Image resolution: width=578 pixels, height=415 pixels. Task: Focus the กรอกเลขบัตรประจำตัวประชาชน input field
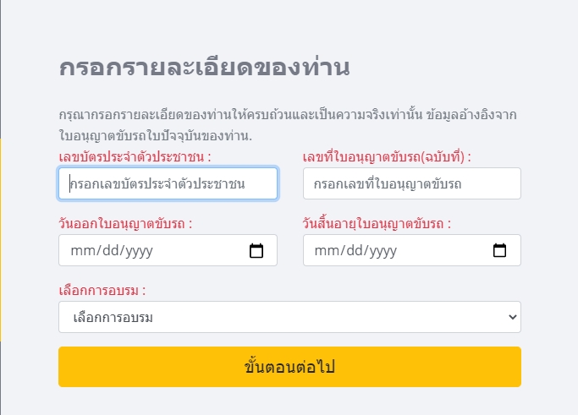coord(168,183)
